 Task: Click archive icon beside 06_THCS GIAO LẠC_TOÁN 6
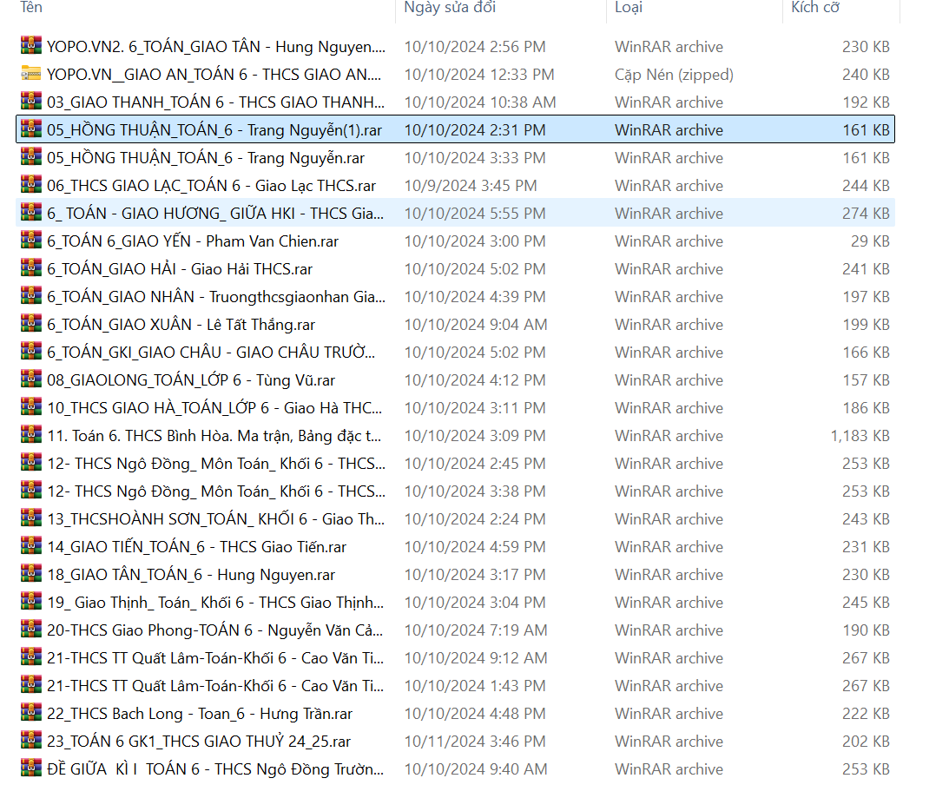31,186
